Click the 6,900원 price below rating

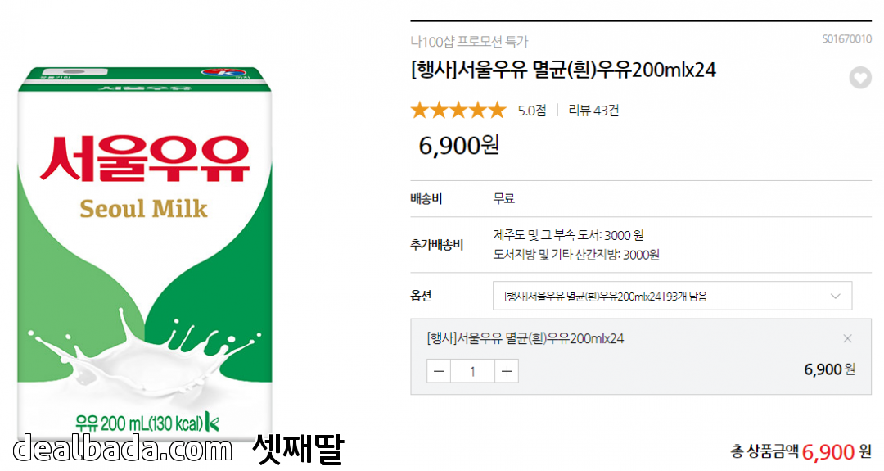(458, 145)
